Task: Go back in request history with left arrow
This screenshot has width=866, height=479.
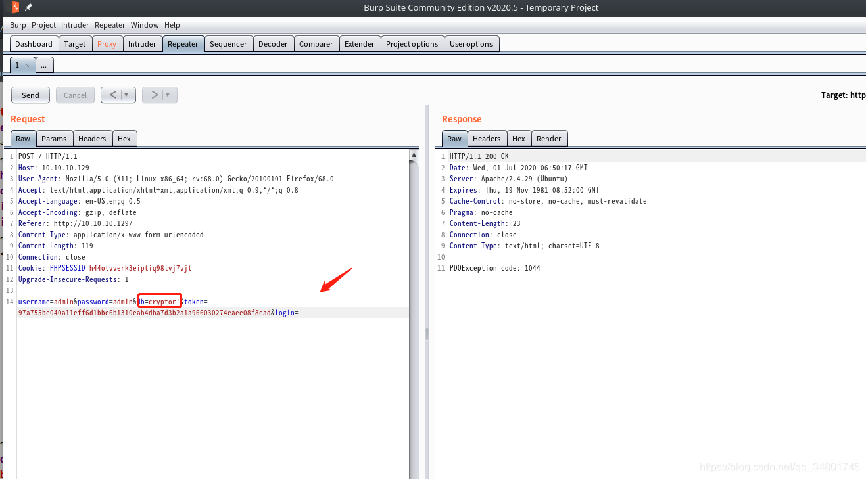Action: [113, 95]
